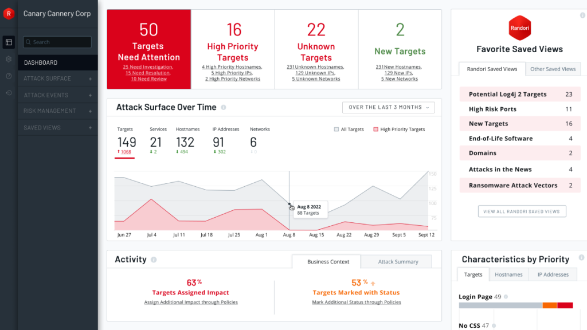Click the help question mark icon
Screen dimensions: 587x330
(9, 76)
